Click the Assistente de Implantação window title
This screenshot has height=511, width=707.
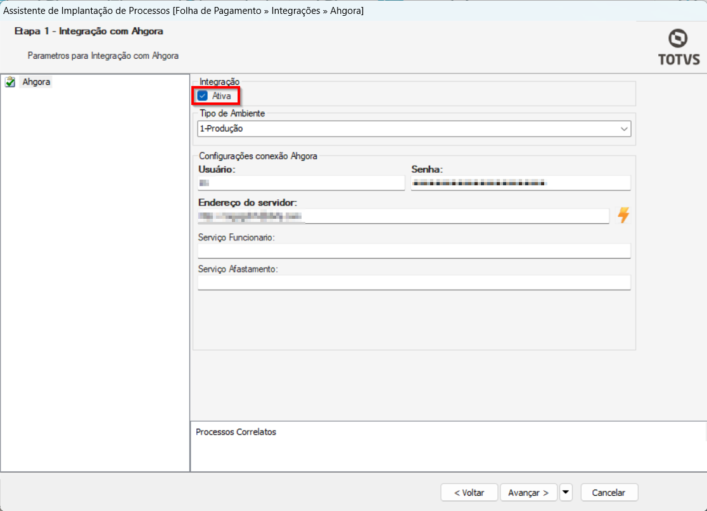click(x=184, y=10)
